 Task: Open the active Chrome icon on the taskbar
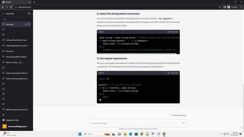pos(164,134)
